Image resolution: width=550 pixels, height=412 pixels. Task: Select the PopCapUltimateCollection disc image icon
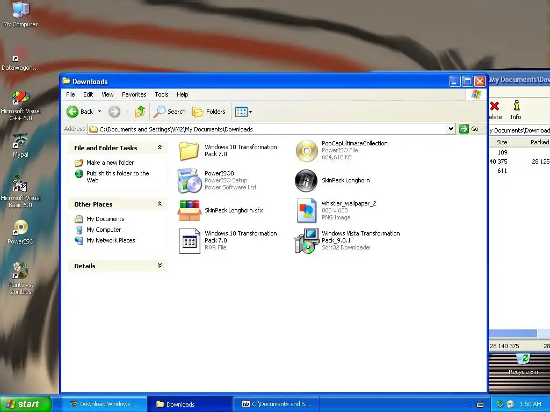tap(306, 151)
